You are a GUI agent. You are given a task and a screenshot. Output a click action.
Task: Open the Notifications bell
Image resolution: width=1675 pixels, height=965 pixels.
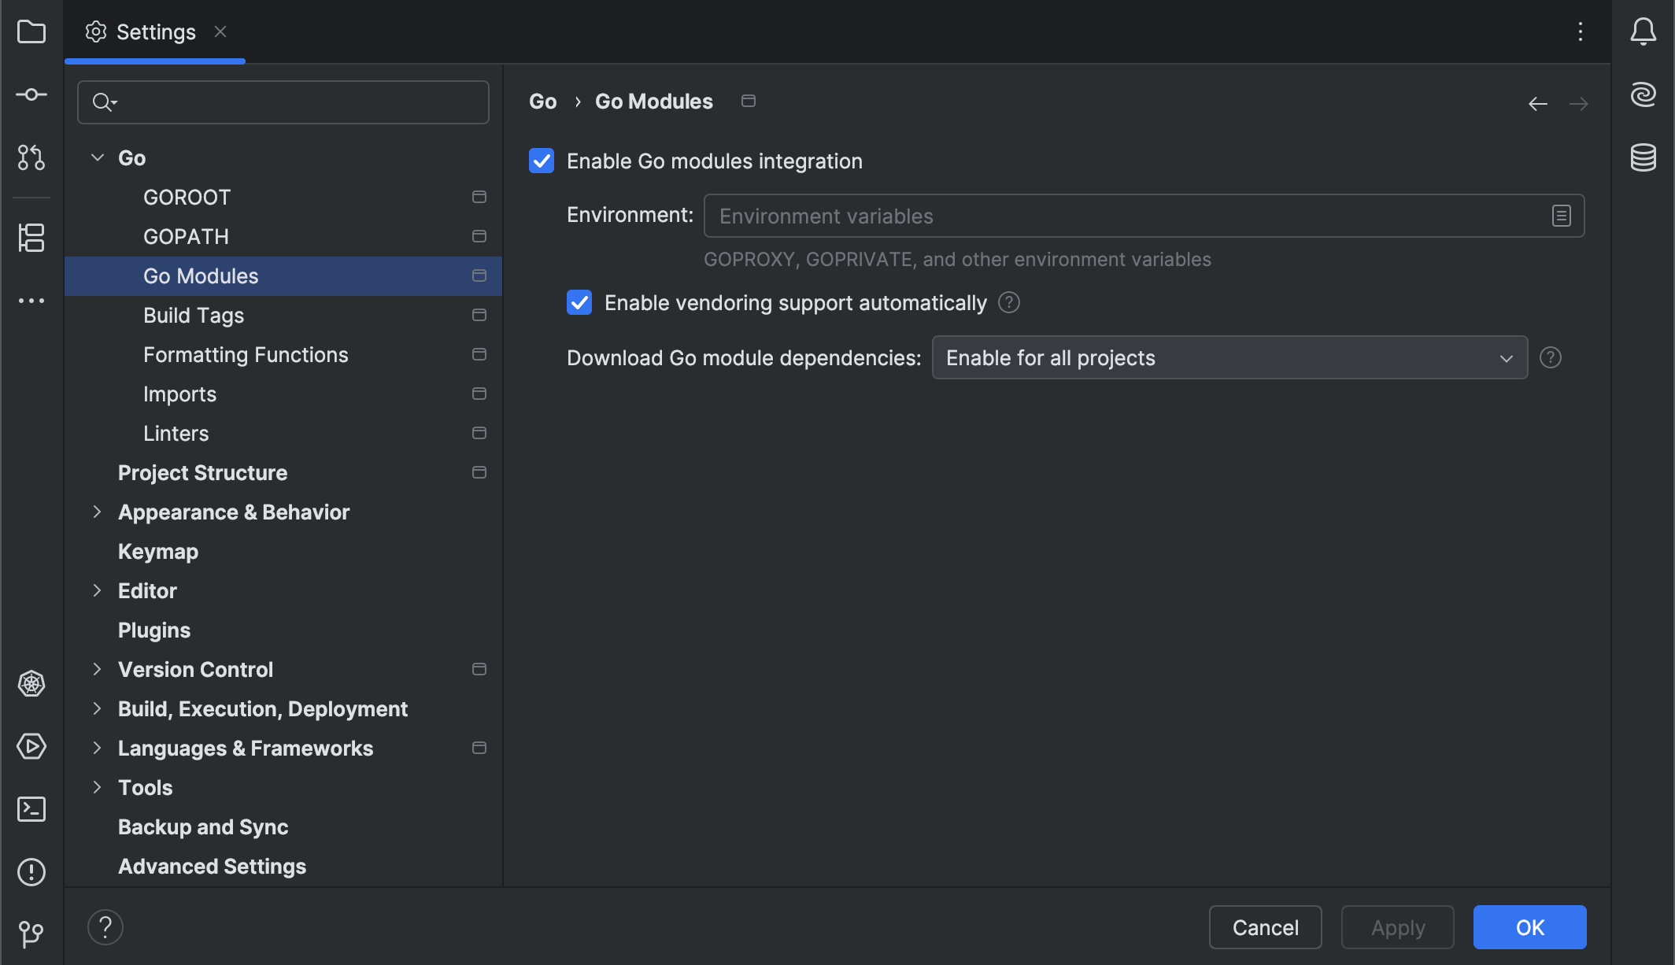pos(1644,32)
